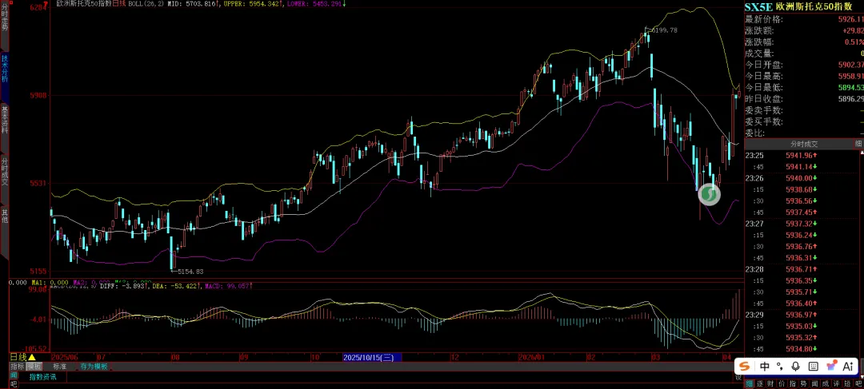The width and height of the screenshot is (864, 389).
Task: Click the 设 settings button near bottom right
Action: [738, 378]
